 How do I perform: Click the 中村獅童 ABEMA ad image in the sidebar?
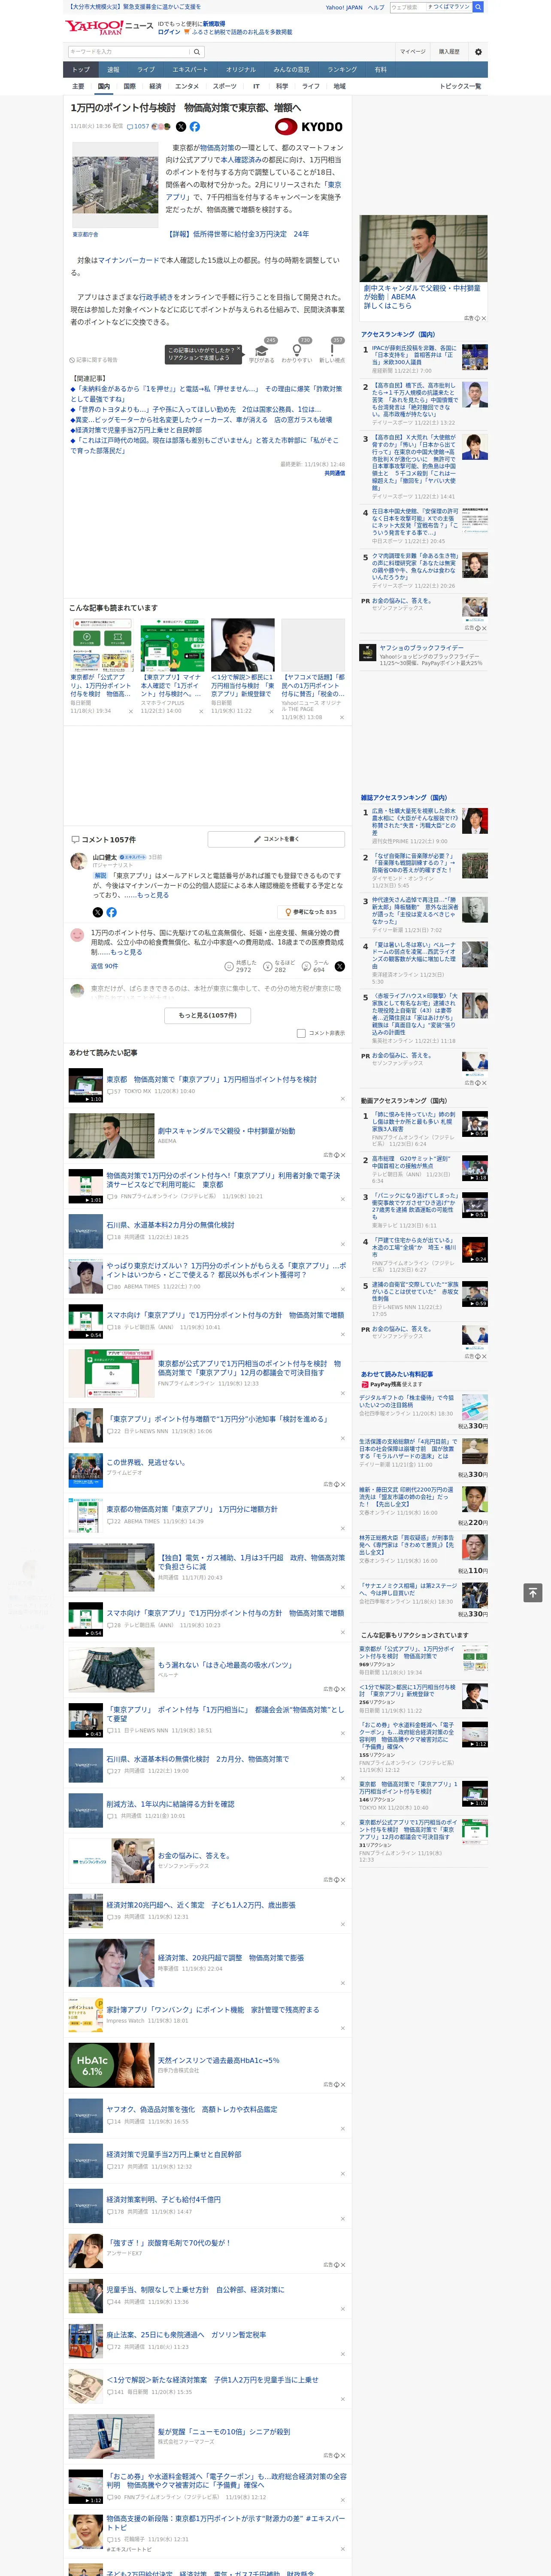pos(424,248)
